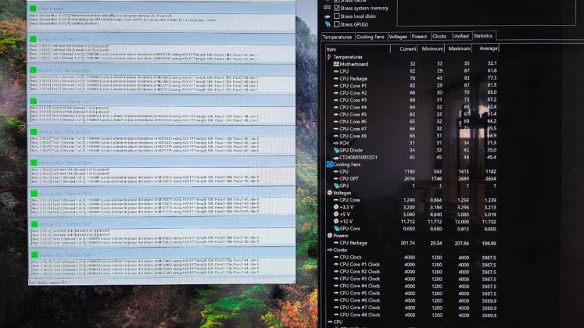Click the Motherboard temperature sensor icon
The width and height of the screenshot is (584, 328).
click(335, 64)
